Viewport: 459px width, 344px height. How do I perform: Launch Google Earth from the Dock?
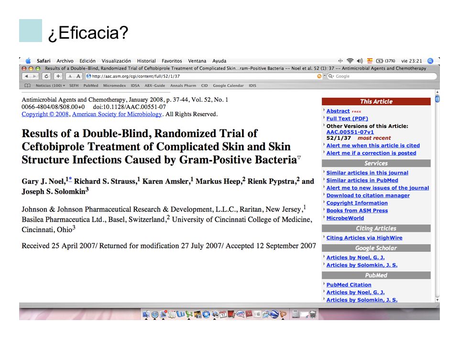point(274,314)
